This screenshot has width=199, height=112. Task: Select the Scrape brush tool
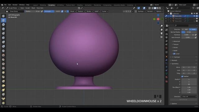3,68
